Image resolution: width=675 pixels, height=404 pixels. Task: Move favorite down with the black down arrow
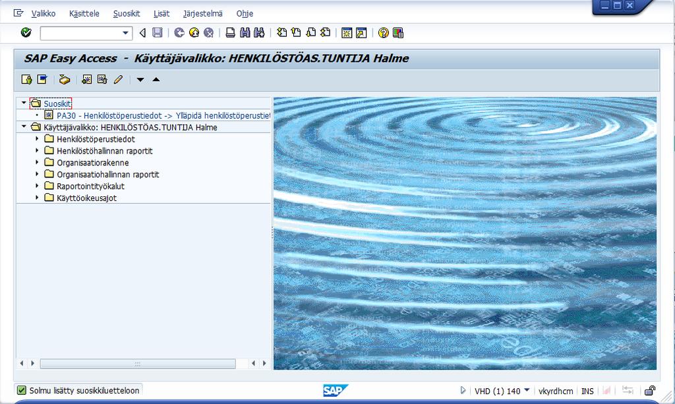coord(140,80)
